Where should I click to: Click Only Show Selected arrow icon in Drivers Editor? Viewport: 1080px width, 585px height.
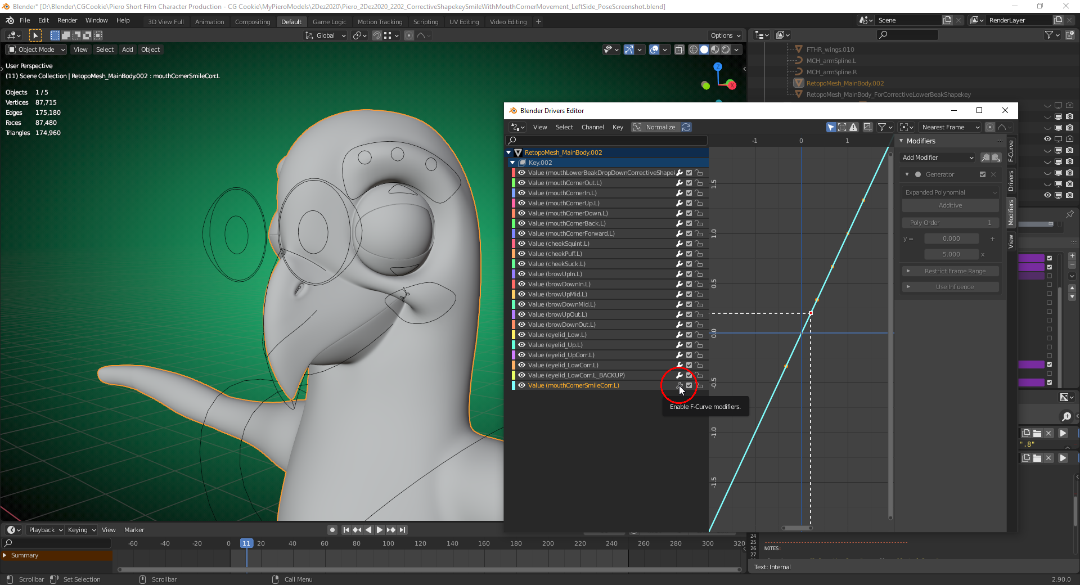coord(831,127)
